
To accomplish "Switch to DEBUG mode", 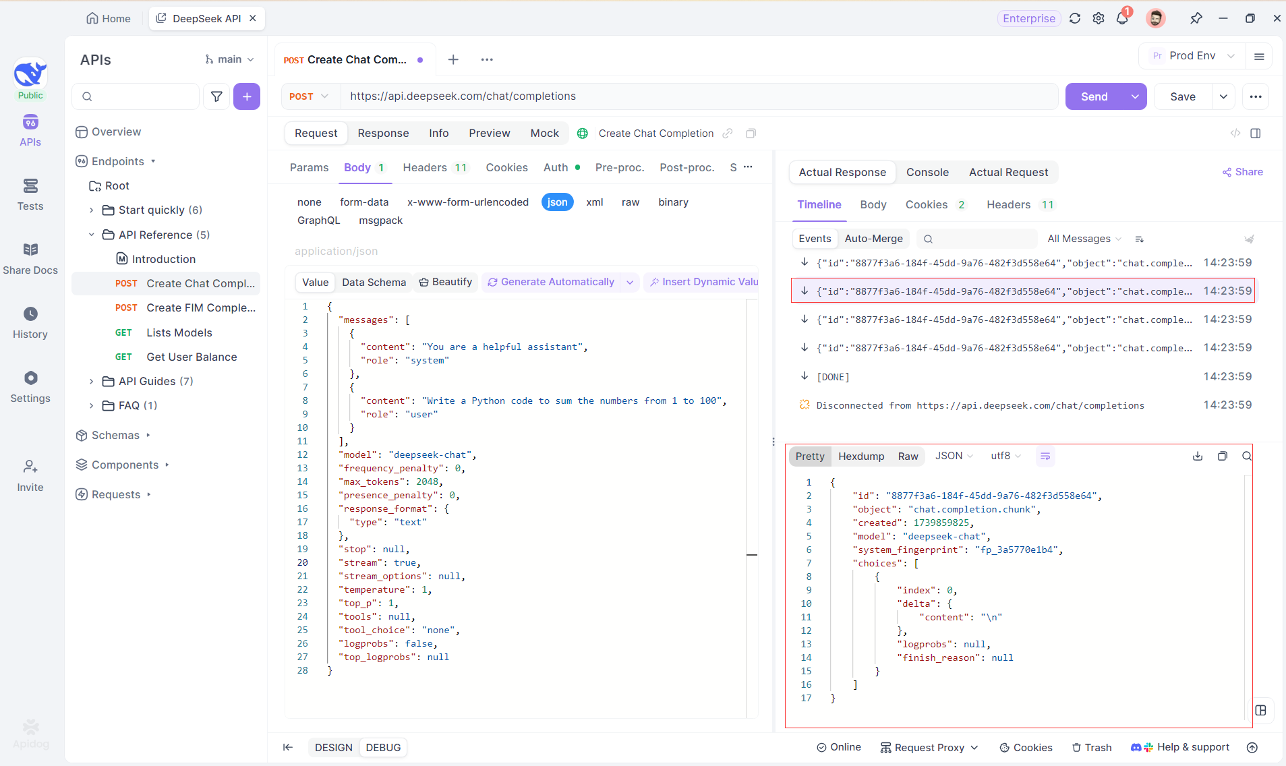I will [x=383, y=748].
